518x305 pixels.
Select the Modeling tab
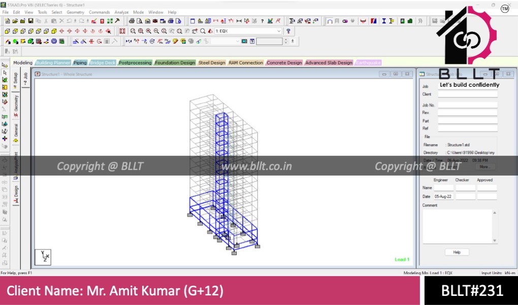pyautogui.click(x=22, y=63)
